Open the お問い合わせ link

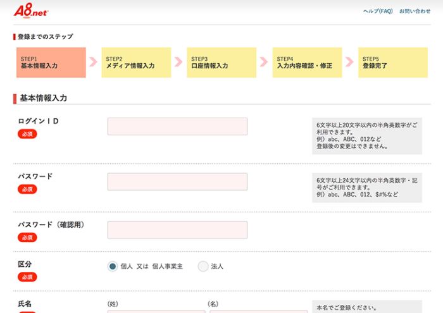[x=415, y=11]
